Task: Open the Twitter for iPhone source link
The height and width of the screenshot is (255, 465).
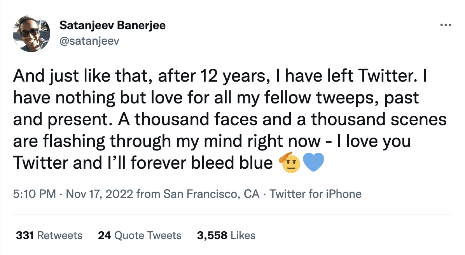Action: pyautogui.click(x=316, y=194)
